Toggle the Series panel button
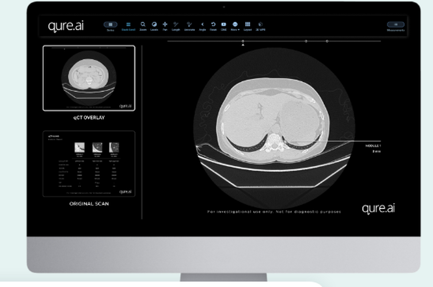Image resolution: width=433 pixels, height=287 pixels. tap(110, 25)
